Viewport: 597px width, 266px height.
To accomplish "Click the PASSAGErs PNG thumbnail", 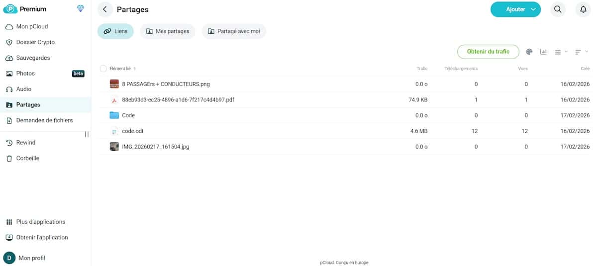I will coord(114,84).
